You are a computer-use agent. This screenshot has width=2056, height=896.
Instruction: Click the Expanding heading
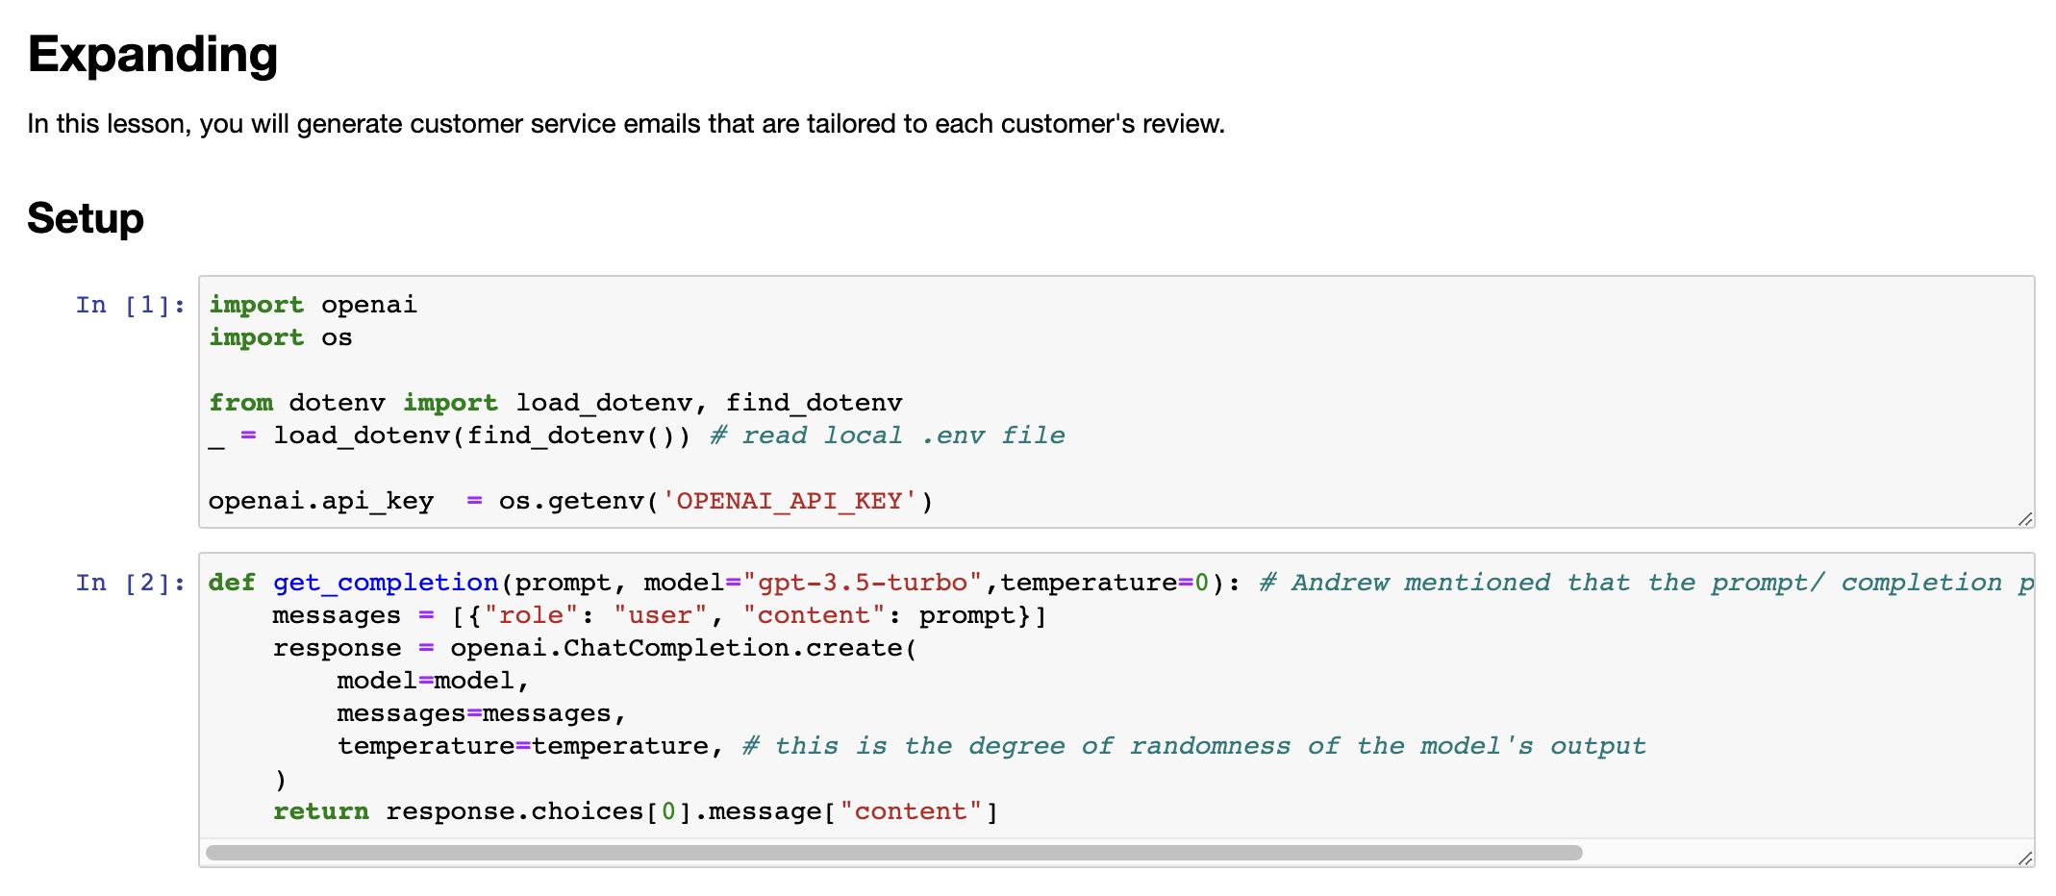pyautogui.click(x=153, y=55)
